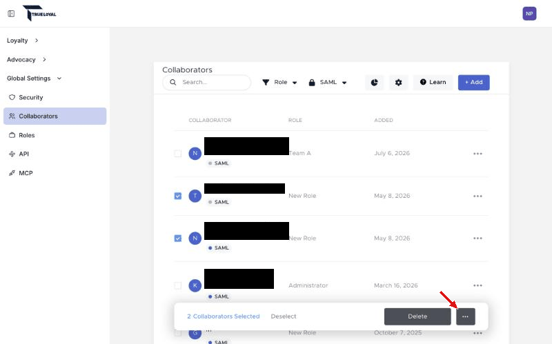Click the NP user avatar
The image size is (552, 344).
pos(529,14)
